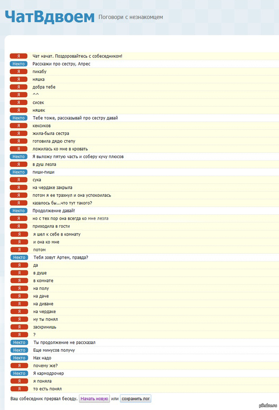Select Некто badge beside "Тебя зовут Артем, правда?"

click(x=19, y=257)
